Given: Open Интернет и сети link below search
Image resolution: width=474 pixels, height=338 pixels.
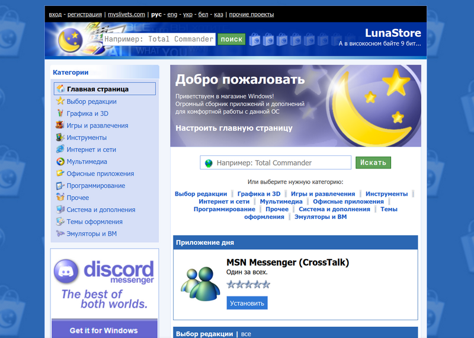Looking at the screenshot, I should coord(224,202).
